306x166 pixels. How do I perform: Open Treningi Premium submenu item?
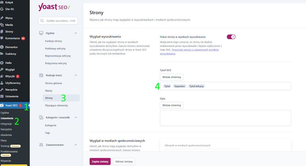click(x=10, y=146)
